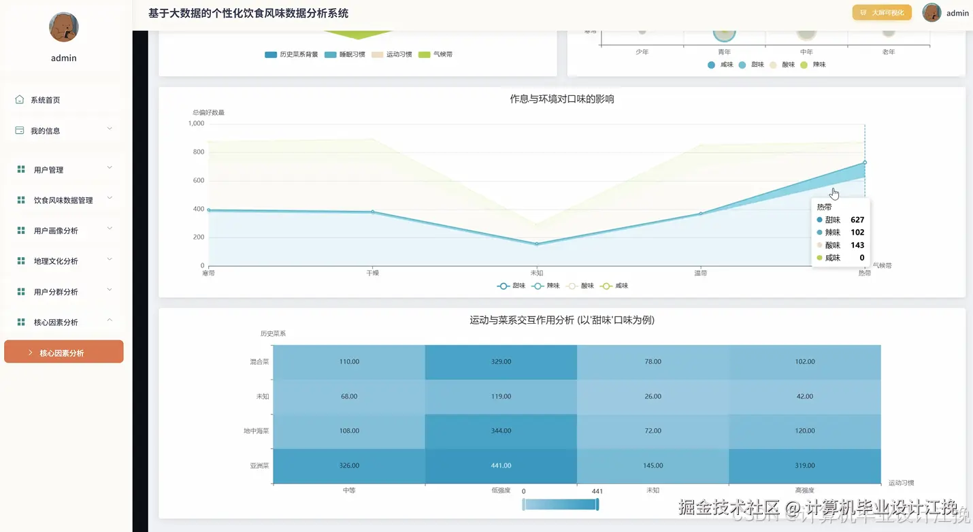The height and width of the screenshot is (532, 973).
Task: Click heatmap cell with value 68.00
Action: click(349, 397)
